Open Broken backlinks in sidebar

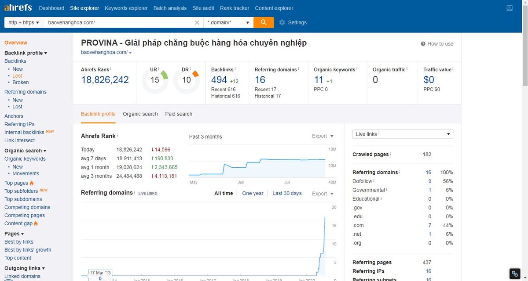coord(21,82)
